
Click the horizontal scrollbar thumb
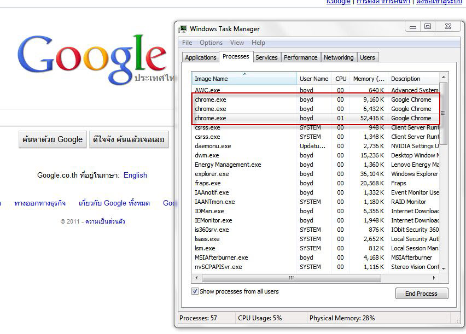pos(291,278)
